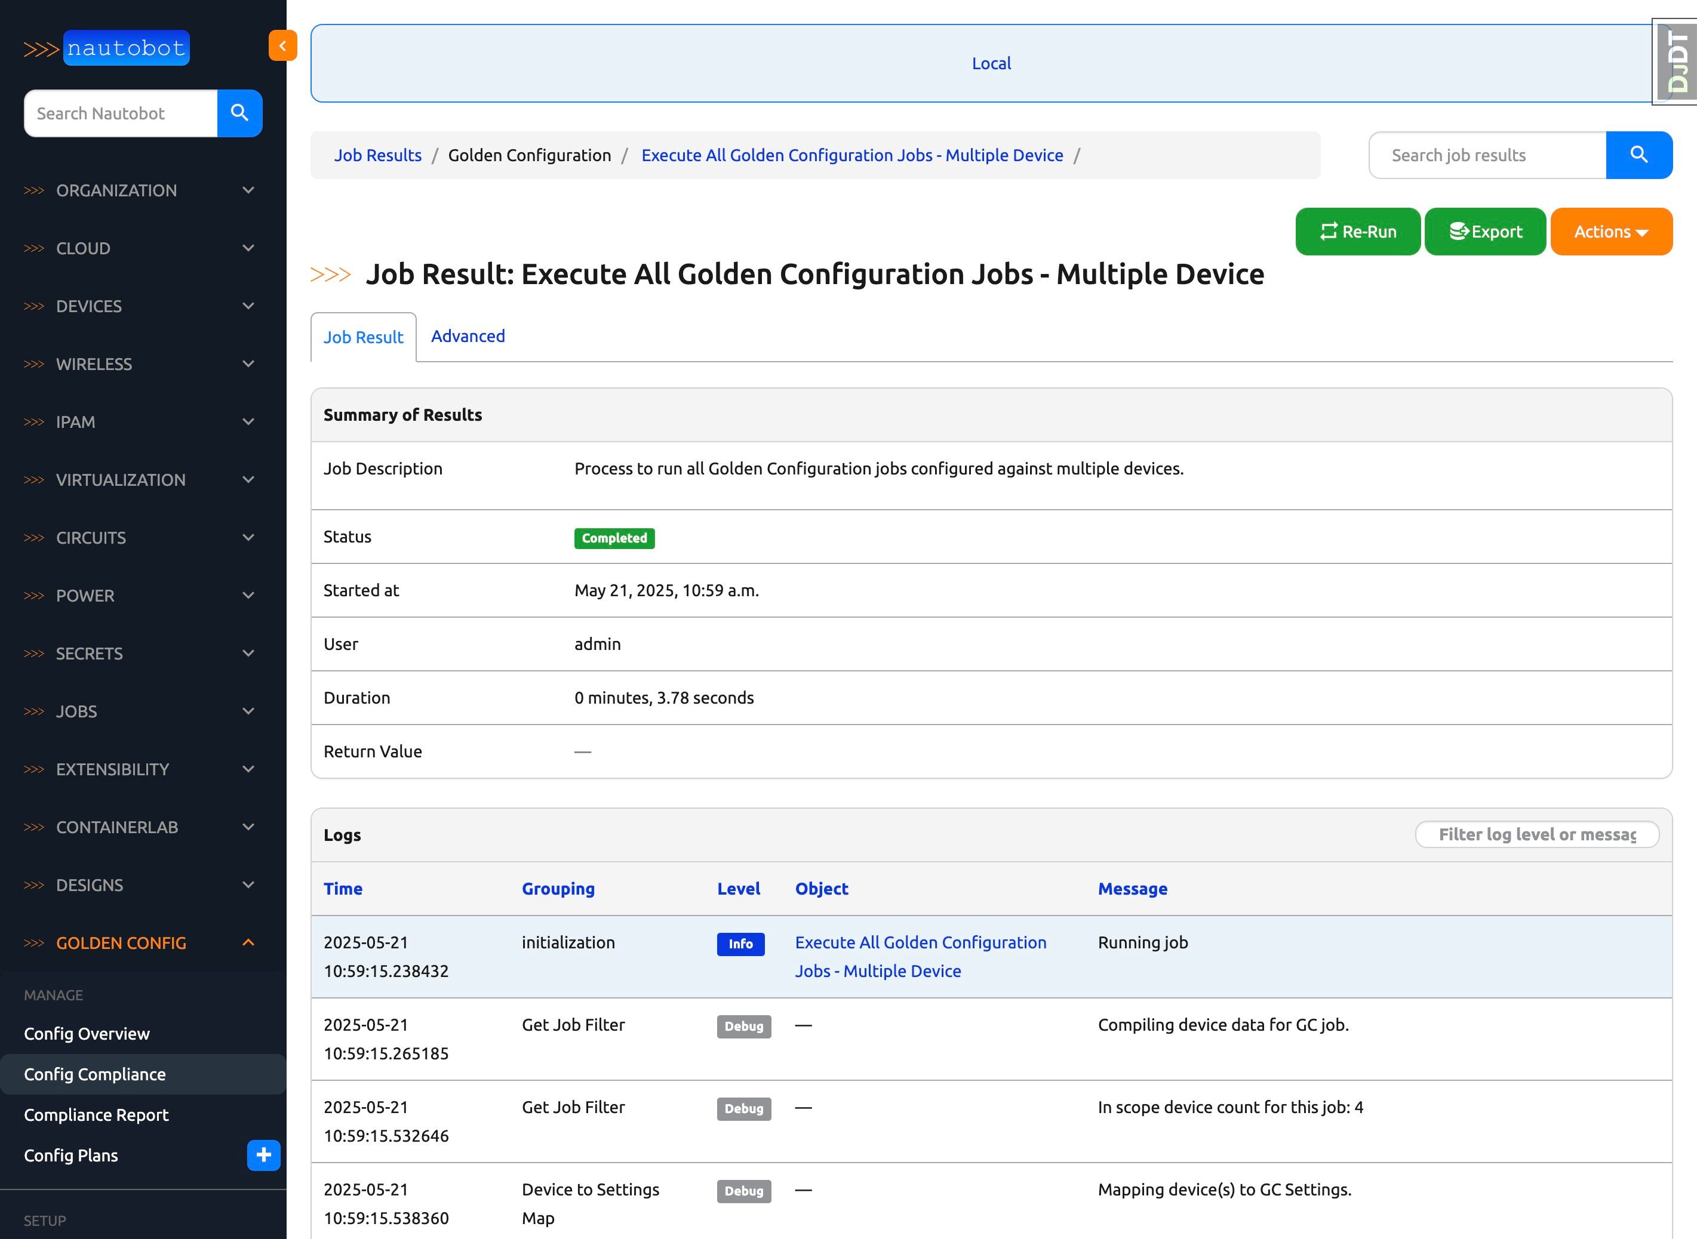The width and height of the screenshot is (1697, 1239).
Task: Click the Re-Run button
Action: (1357, 232)
